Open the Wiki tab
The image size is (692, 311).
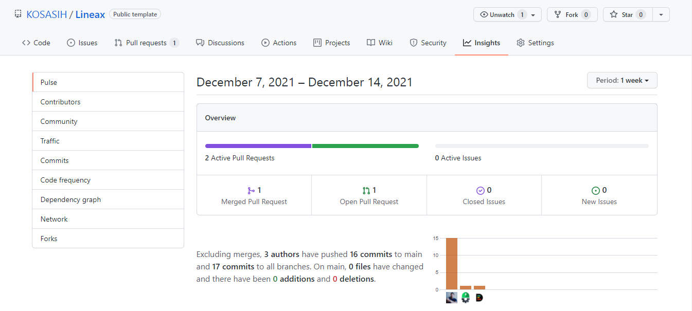pyautogui.click(x=380, y=43)
